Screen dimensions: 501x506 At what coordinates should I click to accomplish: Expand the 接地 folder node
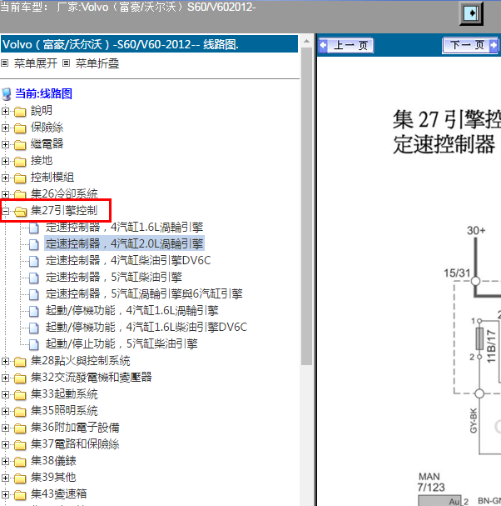(5, 161)
